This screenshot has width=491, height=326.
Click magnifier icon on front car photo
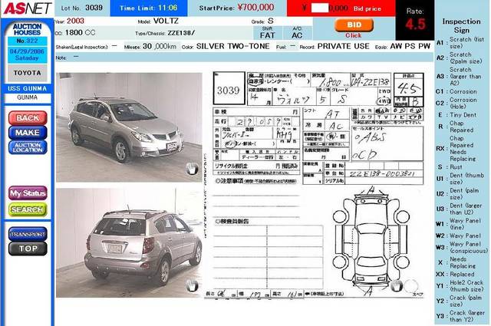click(x=192, y=169)
